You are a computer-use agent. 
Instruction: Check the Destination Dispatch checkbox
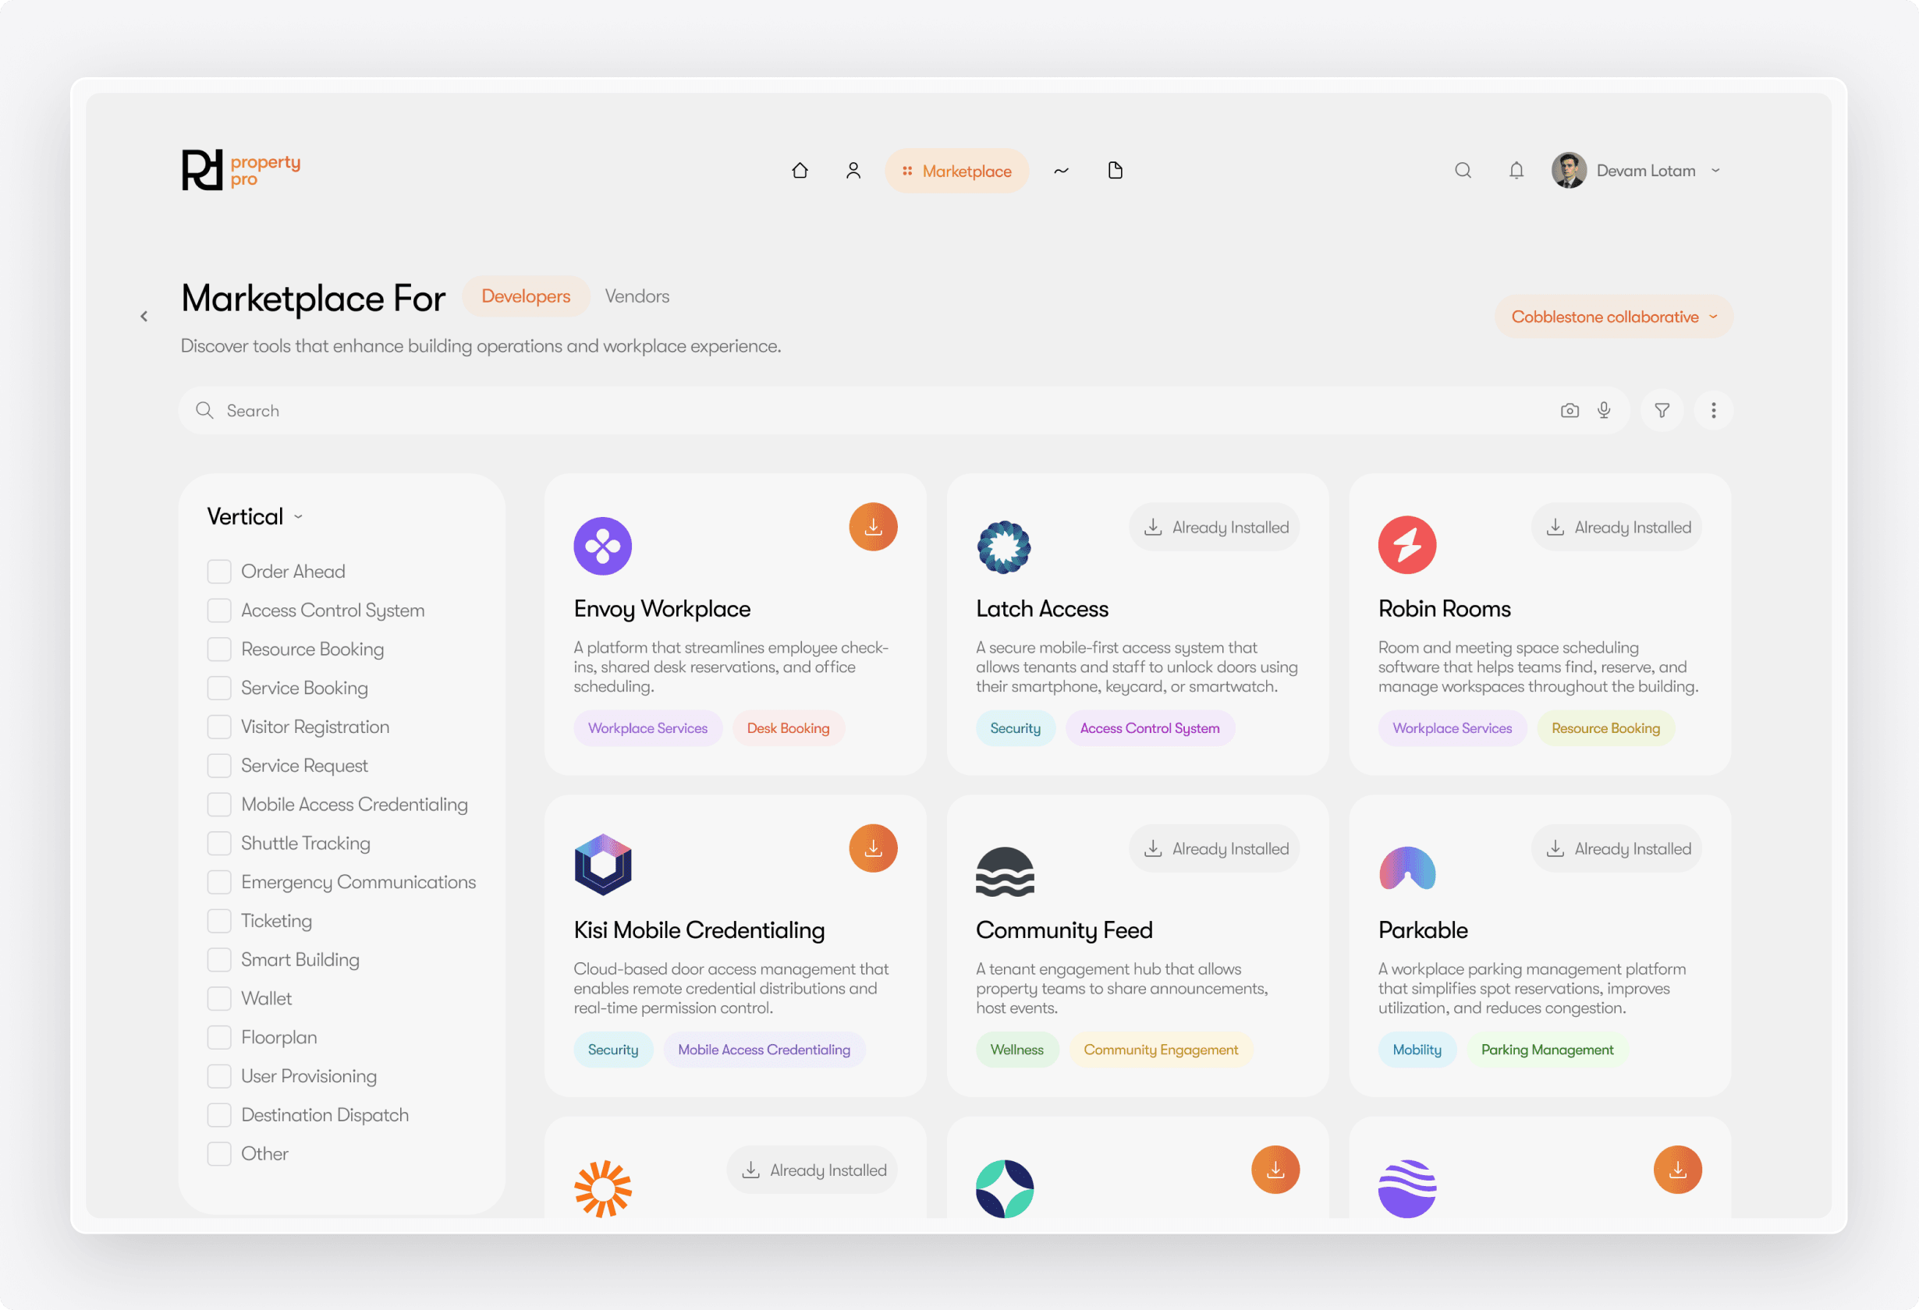pyautogui.click(x=219, y=1114)
